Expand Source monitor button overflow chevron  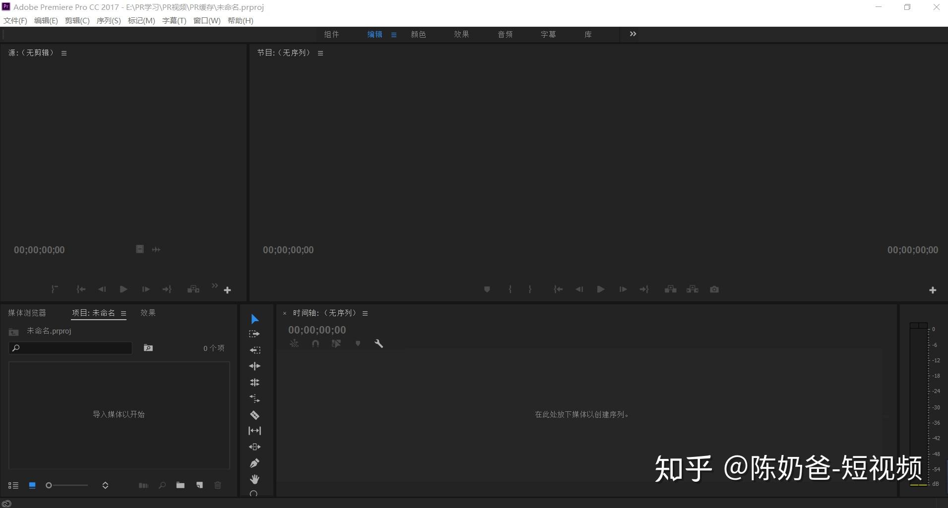point(215,285)
